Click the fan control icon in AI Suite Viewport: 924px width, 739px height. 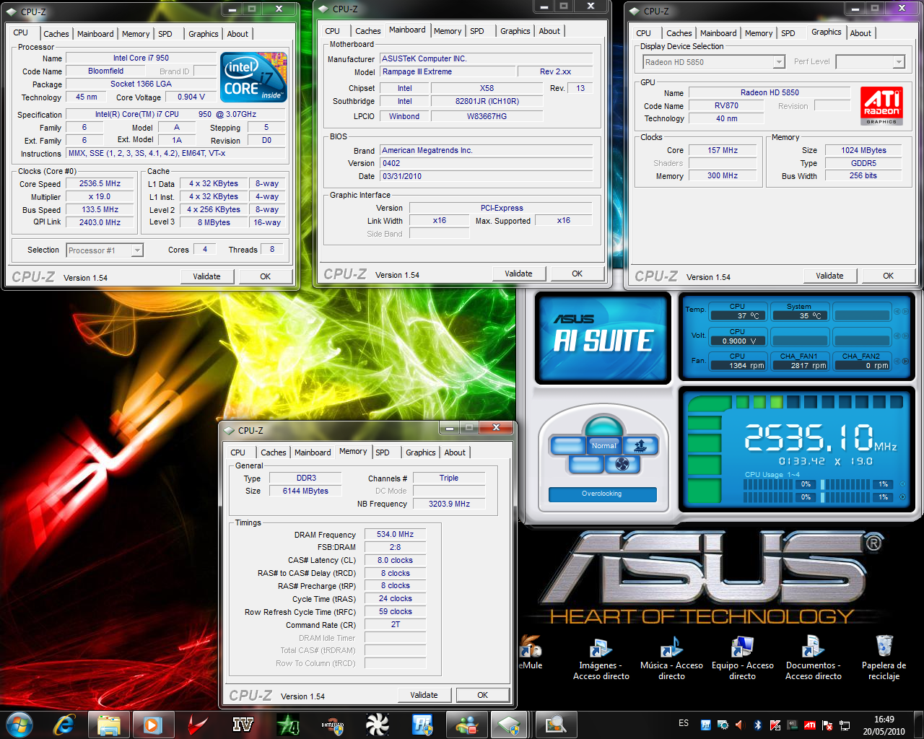click(622, 464)
